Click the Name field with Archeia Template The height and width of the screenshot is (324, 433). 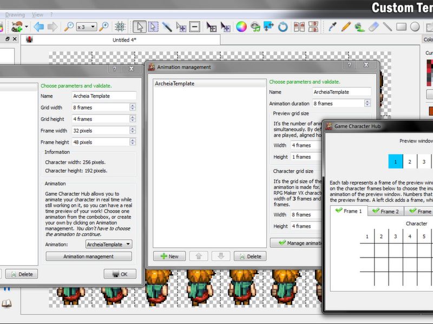pyautogui.click(x=104, y=96)
